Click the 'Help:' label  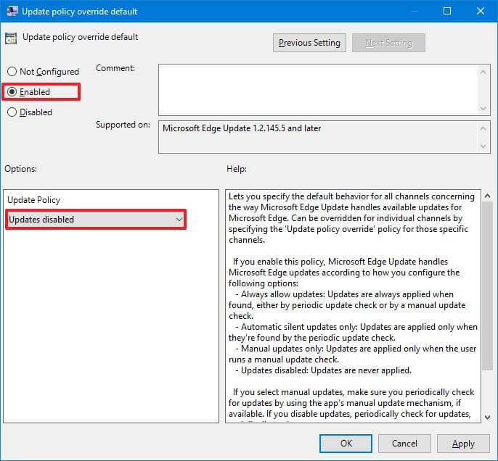tap(237, 169)
